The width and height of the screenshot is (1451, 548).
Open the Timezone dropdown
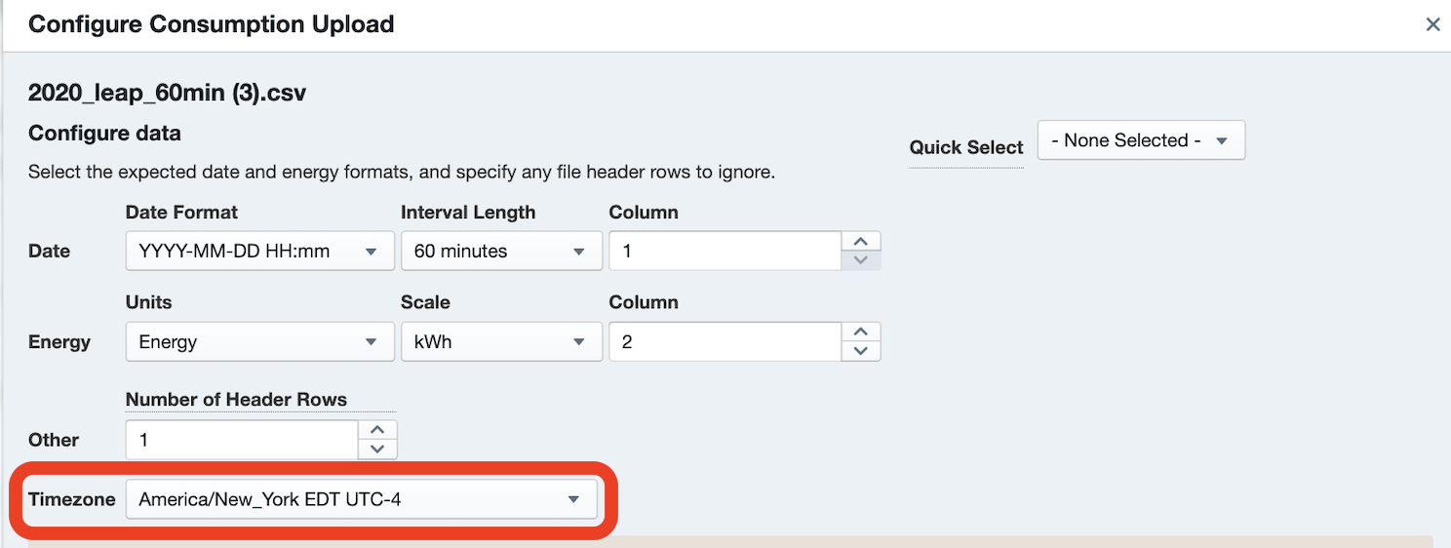[x=361, y=500]
